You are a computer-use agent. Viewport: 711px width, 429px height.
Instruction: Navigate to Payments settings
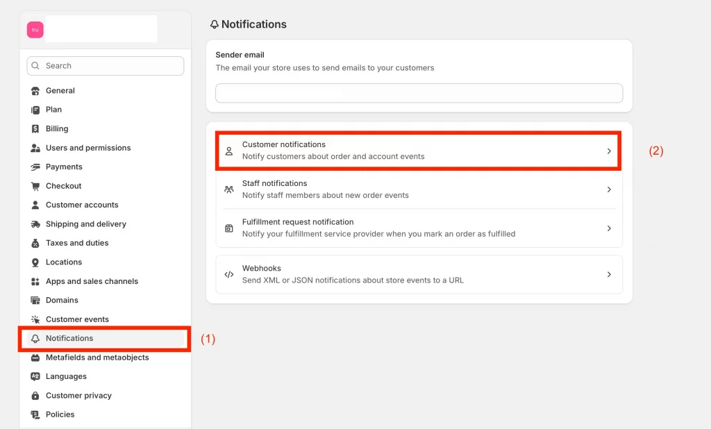106,167
